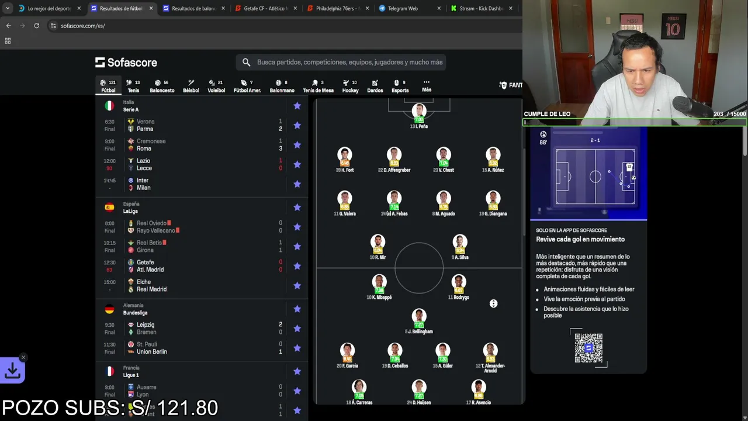Click the animated match tracker pitch

click(x=595, y=176)
